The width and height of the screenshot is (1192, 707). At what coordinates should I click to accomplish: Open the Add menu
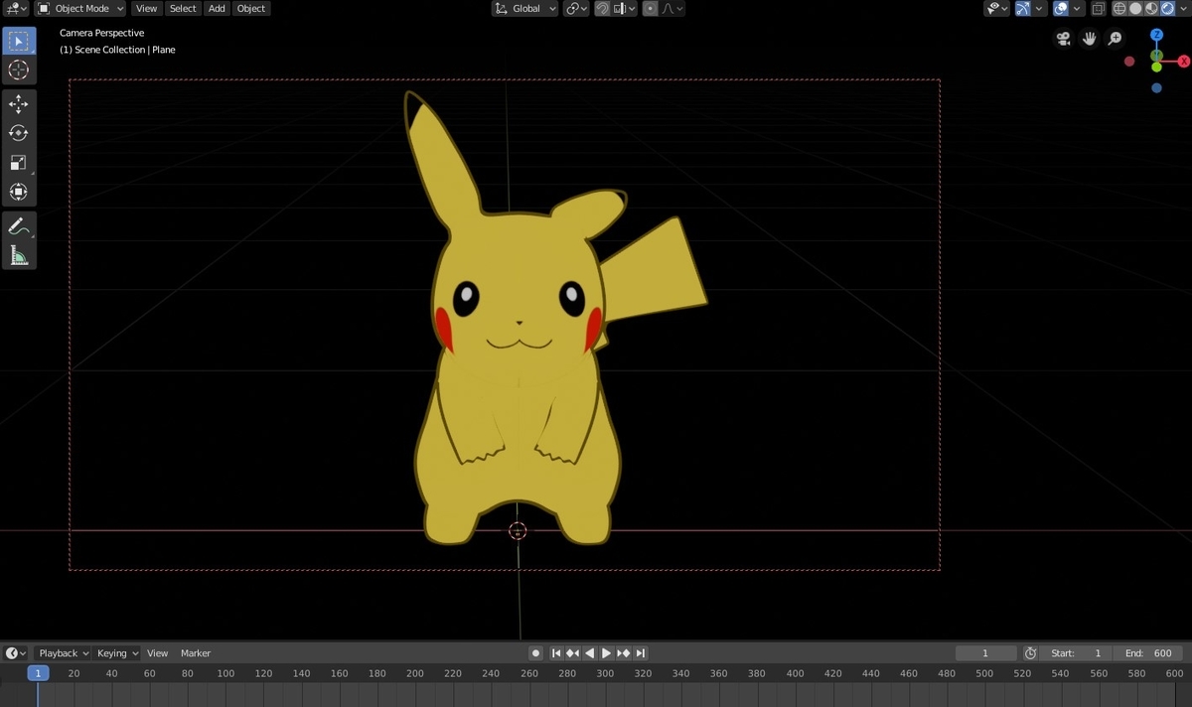pos(217,8)
